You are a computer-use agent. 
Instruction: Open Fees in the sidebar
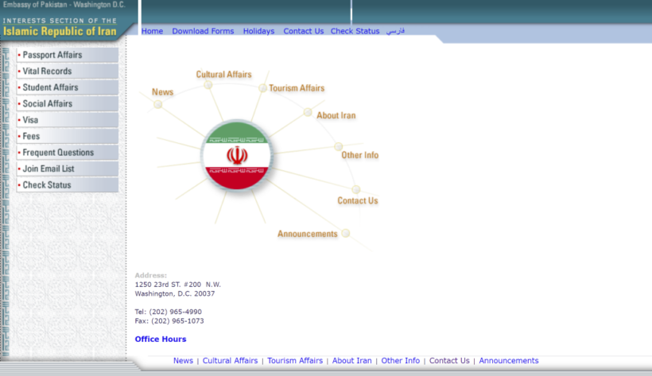(68, 136)
